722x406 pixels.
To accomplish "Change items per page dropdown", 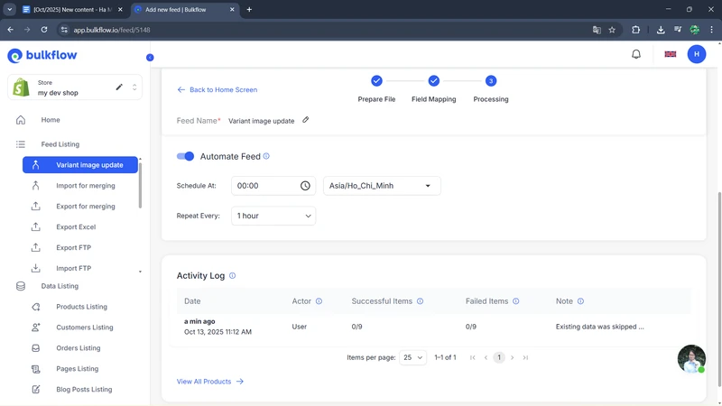I will pyautogui.click(x=412, y=358).
